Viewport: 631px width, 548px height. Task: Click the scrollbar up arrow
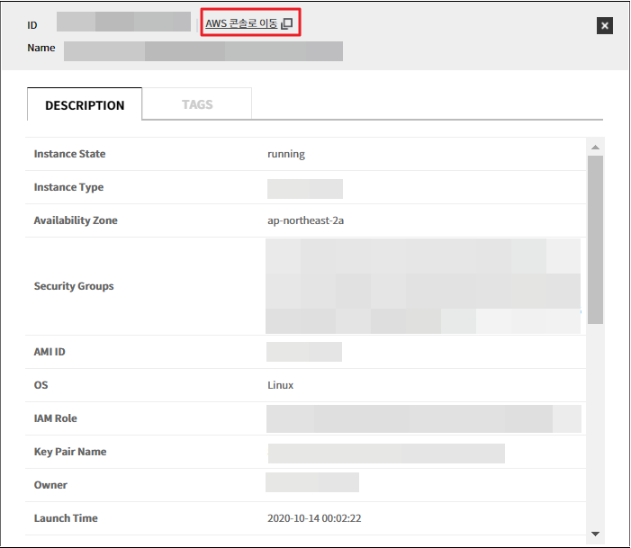click(x=595, y=147)
